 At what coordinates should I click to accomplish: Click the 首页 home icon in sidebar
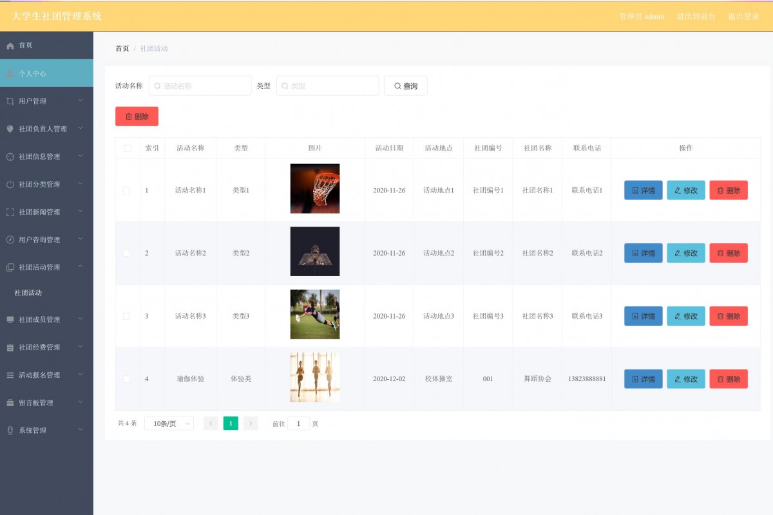[9, 45]
